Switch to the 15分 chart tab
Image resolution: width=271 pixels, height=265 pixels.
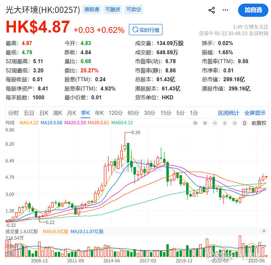(166, 113)
